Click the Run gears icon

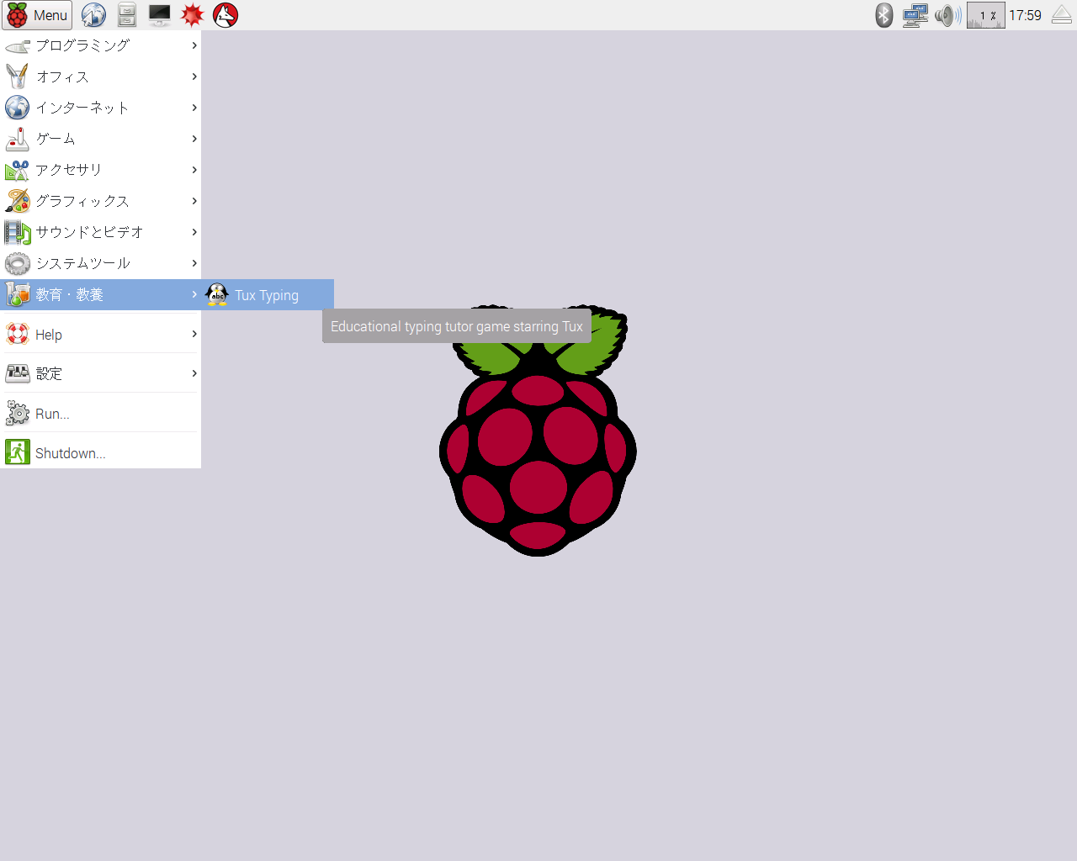click(17, 414)
